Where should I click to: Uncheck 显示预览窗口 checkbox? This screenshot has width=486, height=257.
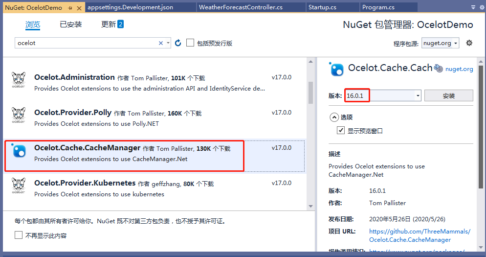point(341,130)
